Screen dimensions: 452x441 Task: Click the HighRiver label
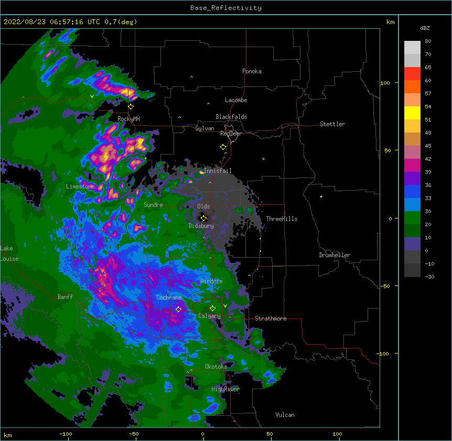[x=225, y=389]
